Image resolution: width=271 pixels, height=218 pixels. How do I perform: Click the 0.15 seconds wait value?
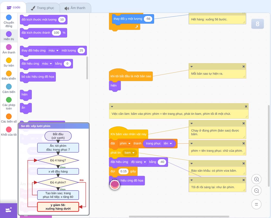point(123,171)
